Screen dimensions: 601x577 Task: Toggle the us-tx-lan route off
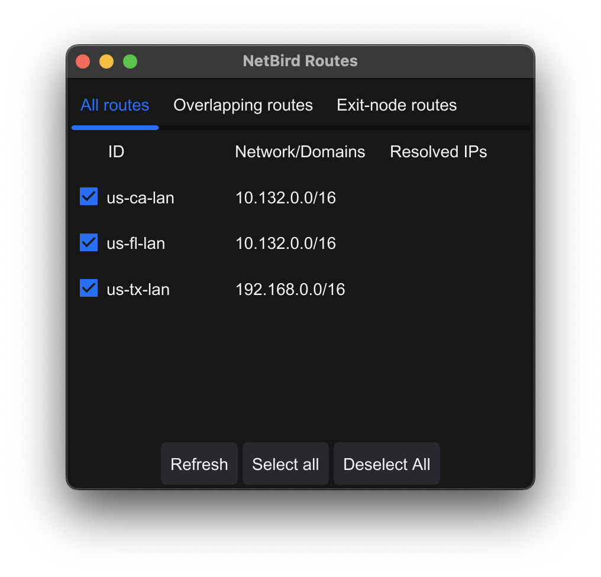tap(88, 288)
